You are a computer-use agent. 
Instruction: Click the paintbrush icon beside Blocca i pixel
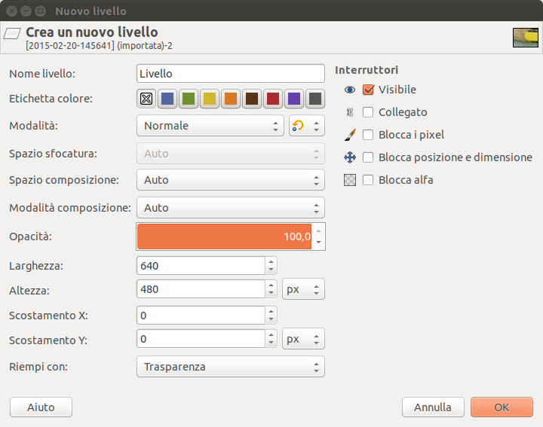[x=349, y=135]
